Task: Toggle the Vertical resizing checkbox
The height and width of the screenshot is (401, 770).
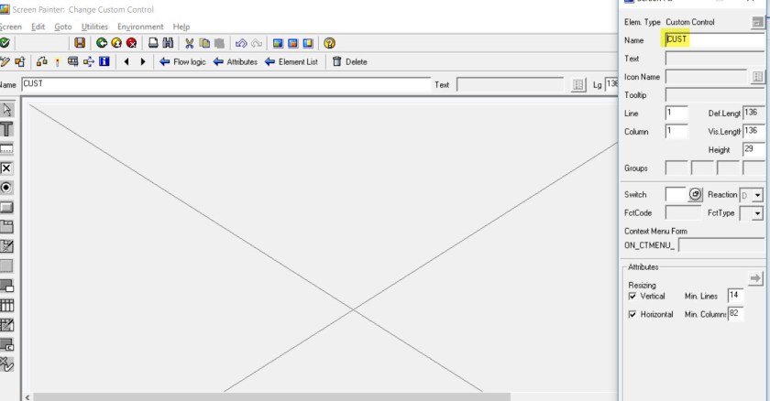Action: tap(632, 296)
